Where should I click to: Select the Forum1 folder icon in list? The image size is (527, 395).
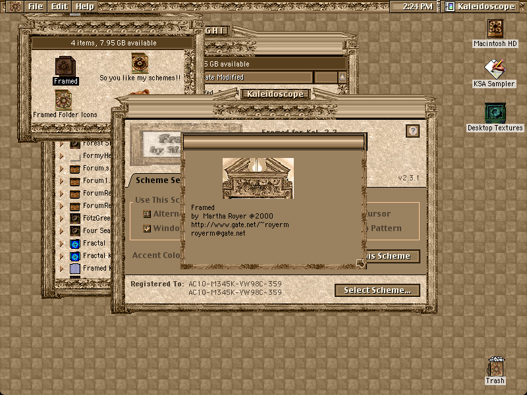(x=74, y=181)
